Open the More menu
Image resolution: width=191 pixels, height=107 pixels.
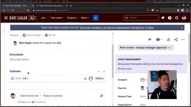tap(85, 18)
